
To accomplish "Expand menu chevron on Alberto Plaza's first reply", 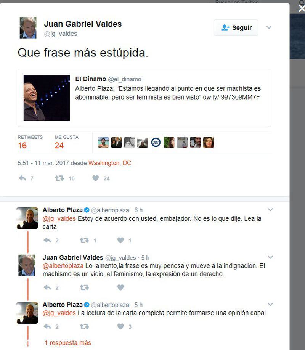I will [x=270, y=210].
